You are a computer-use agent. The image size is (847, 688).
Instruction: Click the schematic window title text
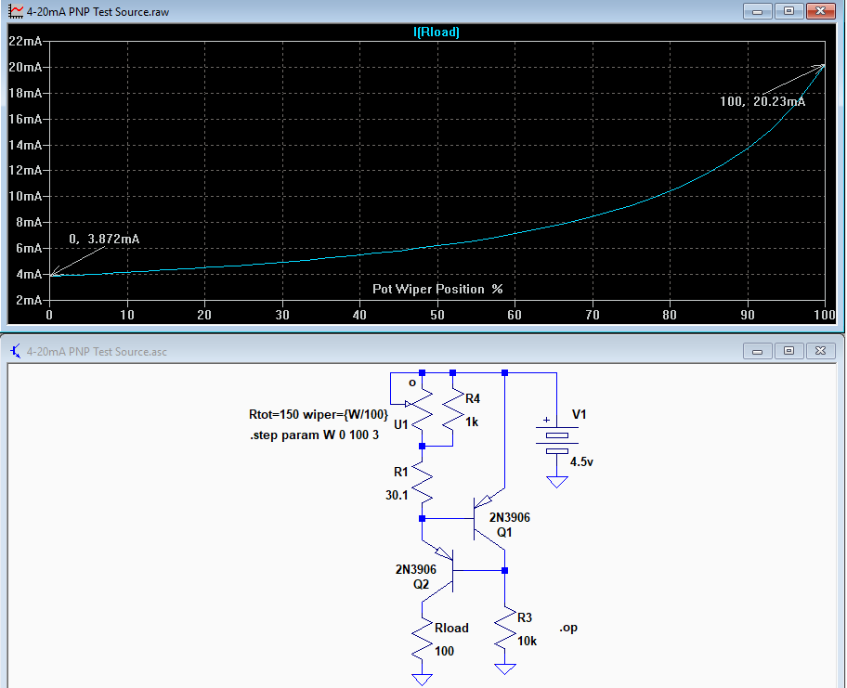pyautogui.click(x=97, y=352)
